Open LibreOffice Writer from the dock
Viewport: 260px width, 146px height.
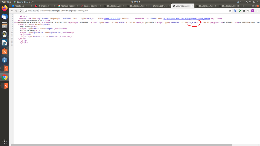tap(4, 43)
